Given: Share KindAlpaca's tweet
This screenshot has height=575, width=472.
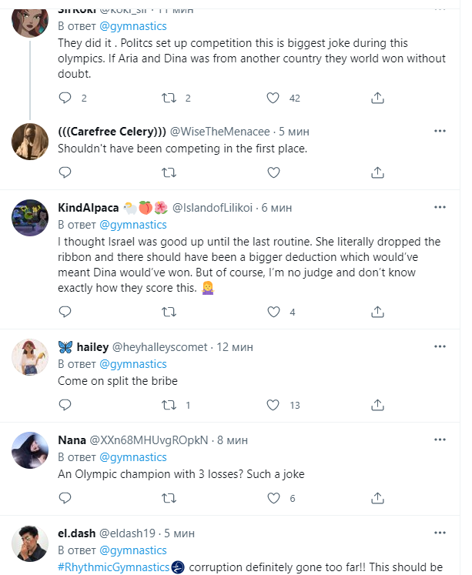Looking at the screenshot, I should [x=377, y=312].
